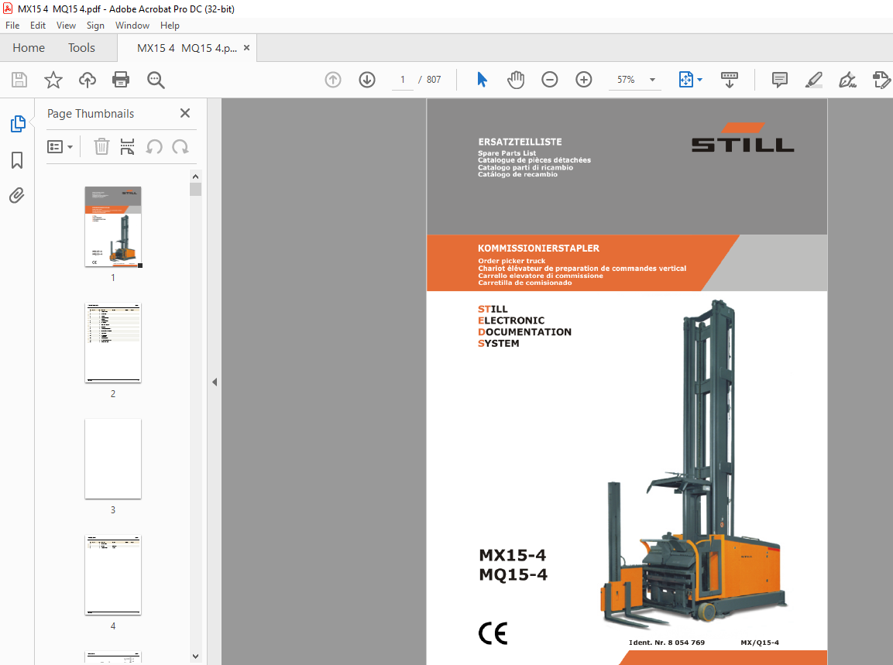Open the Edit menu
893x665 pixels.
(x=38, y=26)
